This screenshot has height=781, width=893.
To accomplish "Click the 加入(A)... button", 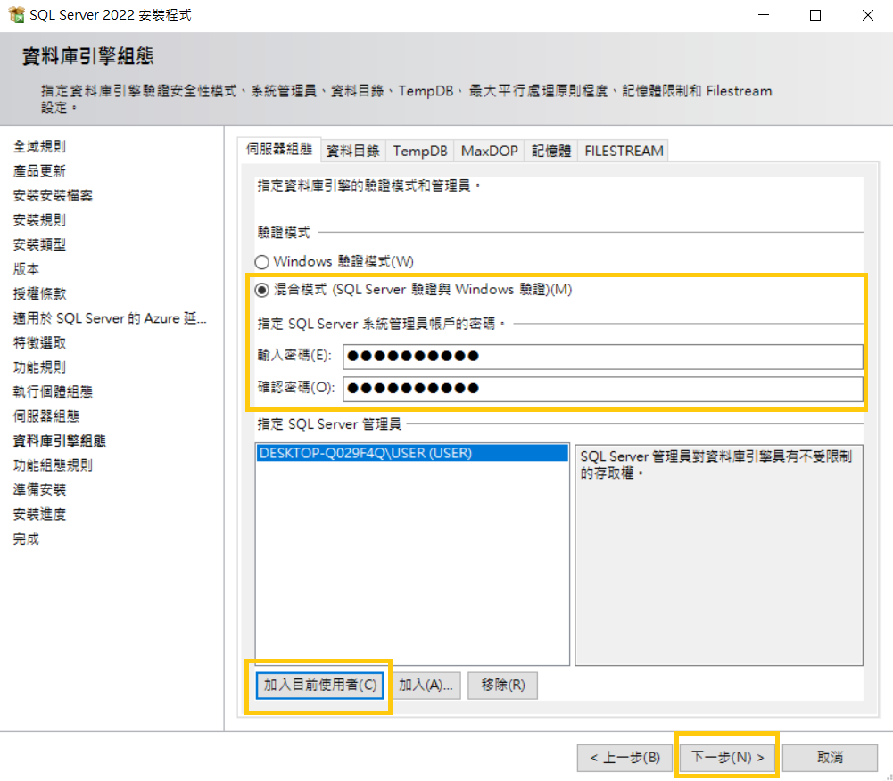I will click(426, 686).
